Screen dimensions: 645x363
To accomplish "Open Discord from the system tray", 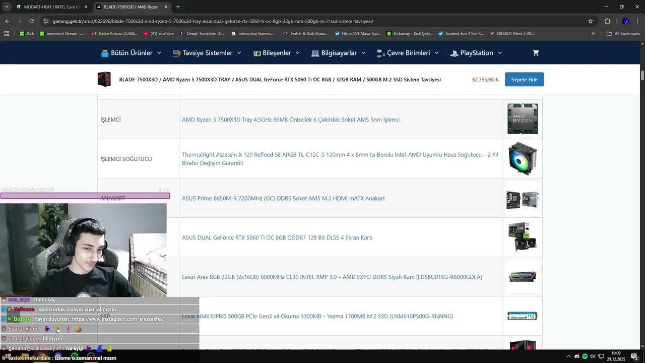I will point(577,356).
